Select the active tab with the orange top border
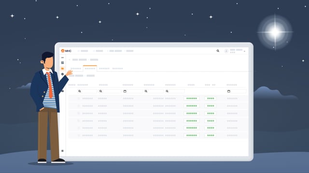The image size is (309, 173). click(90, 68)
